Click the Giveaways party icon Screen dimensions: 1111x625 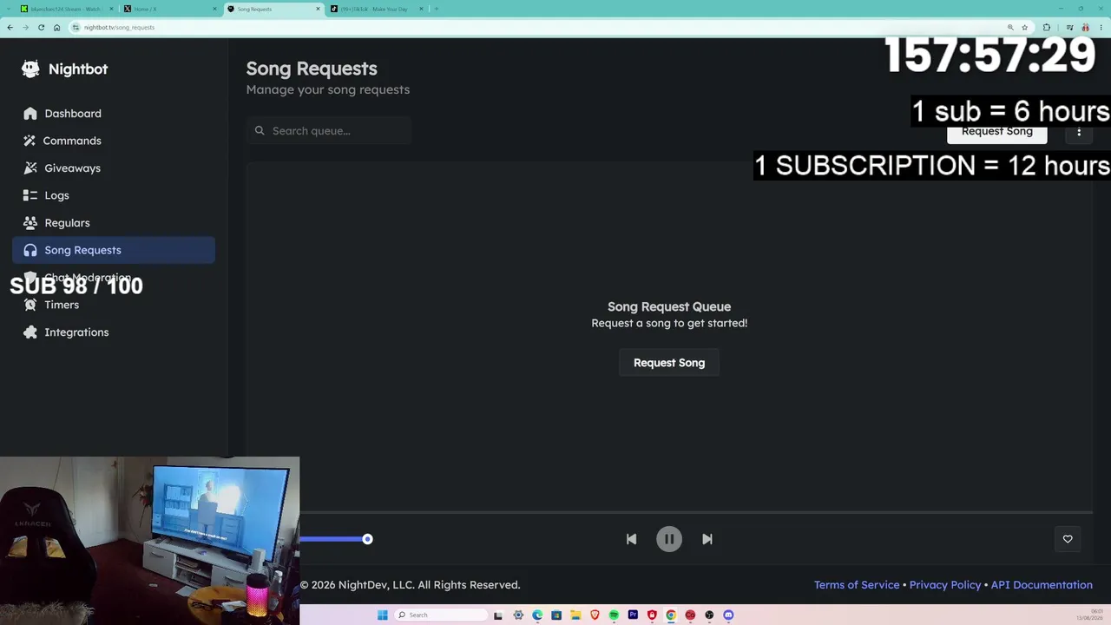[x=30, y=168]
